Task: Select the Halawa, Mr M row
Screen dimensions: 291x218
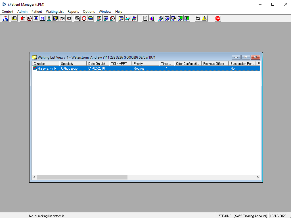Action: point(146,69)
